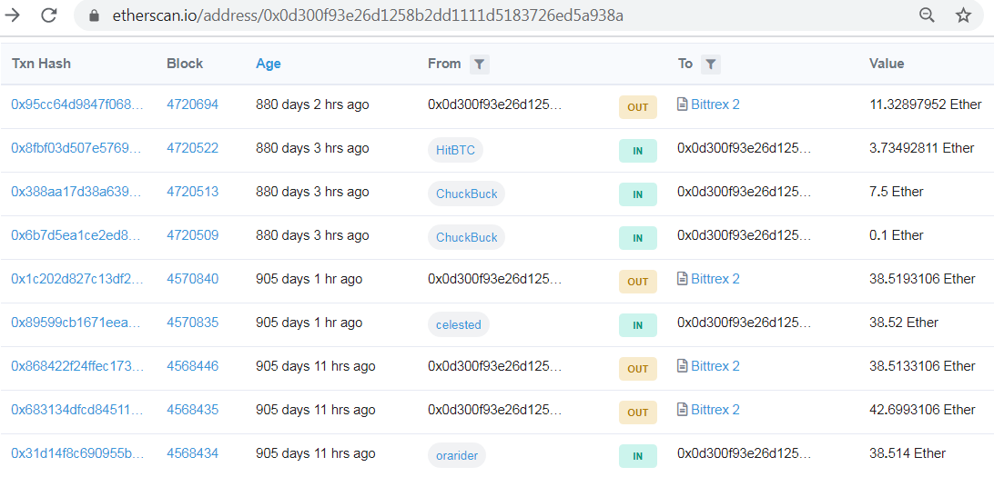Click the padlock site info icon

pyautogui.click(x=95, y=15)
